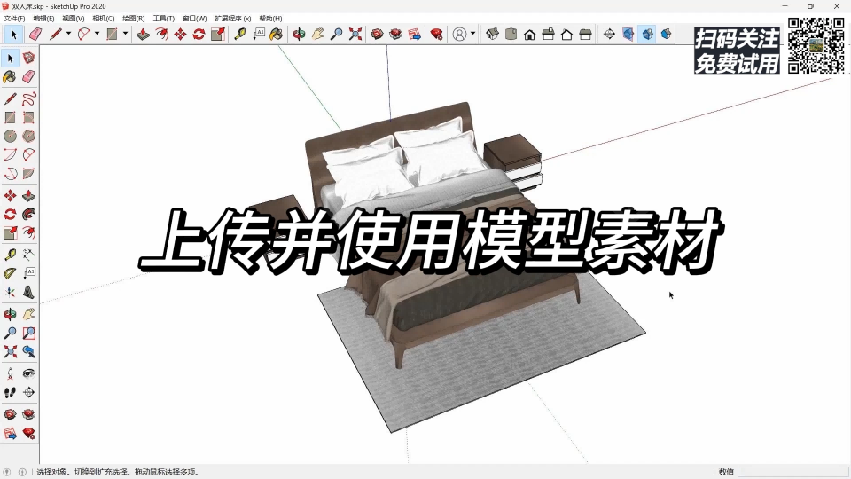Activate the Zoom Window tool
The height and width of the screenshot is (479, 851).
28,333
